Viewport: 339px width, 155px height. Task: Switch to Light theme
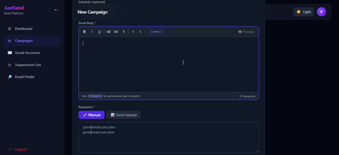(x=303, y=12)
